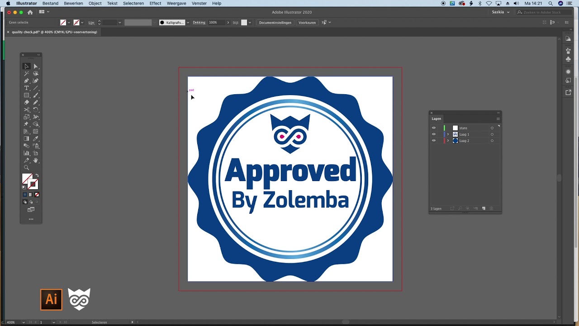
Task: Hide the Laag 1 layer
Action: pyautogui.click(x=434, y=134)
